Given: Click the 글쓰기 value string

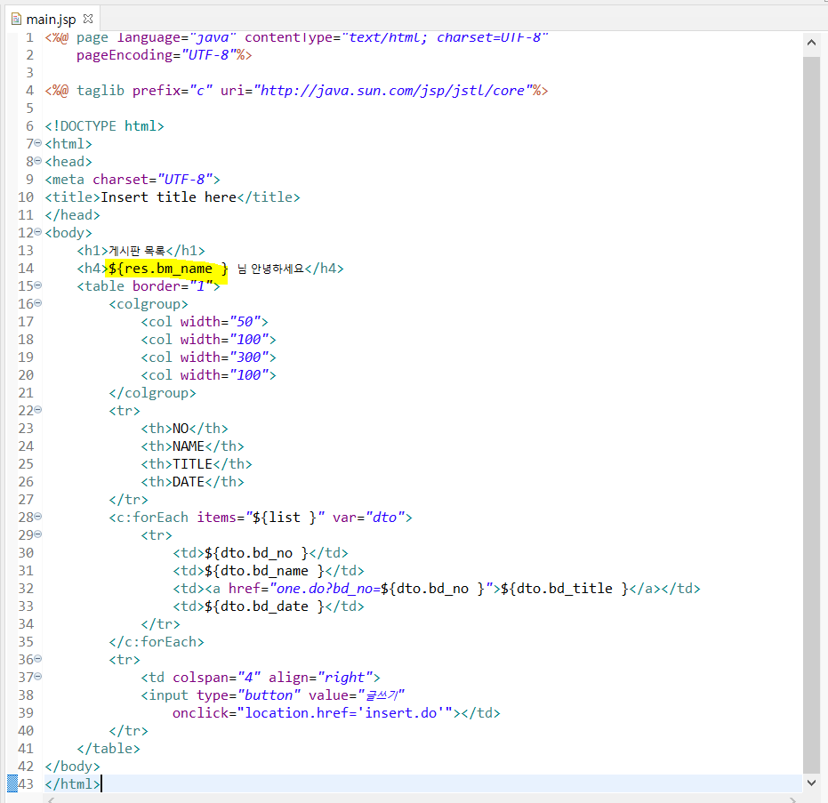Looking at the screenshot, I should [x=381, y=695].
